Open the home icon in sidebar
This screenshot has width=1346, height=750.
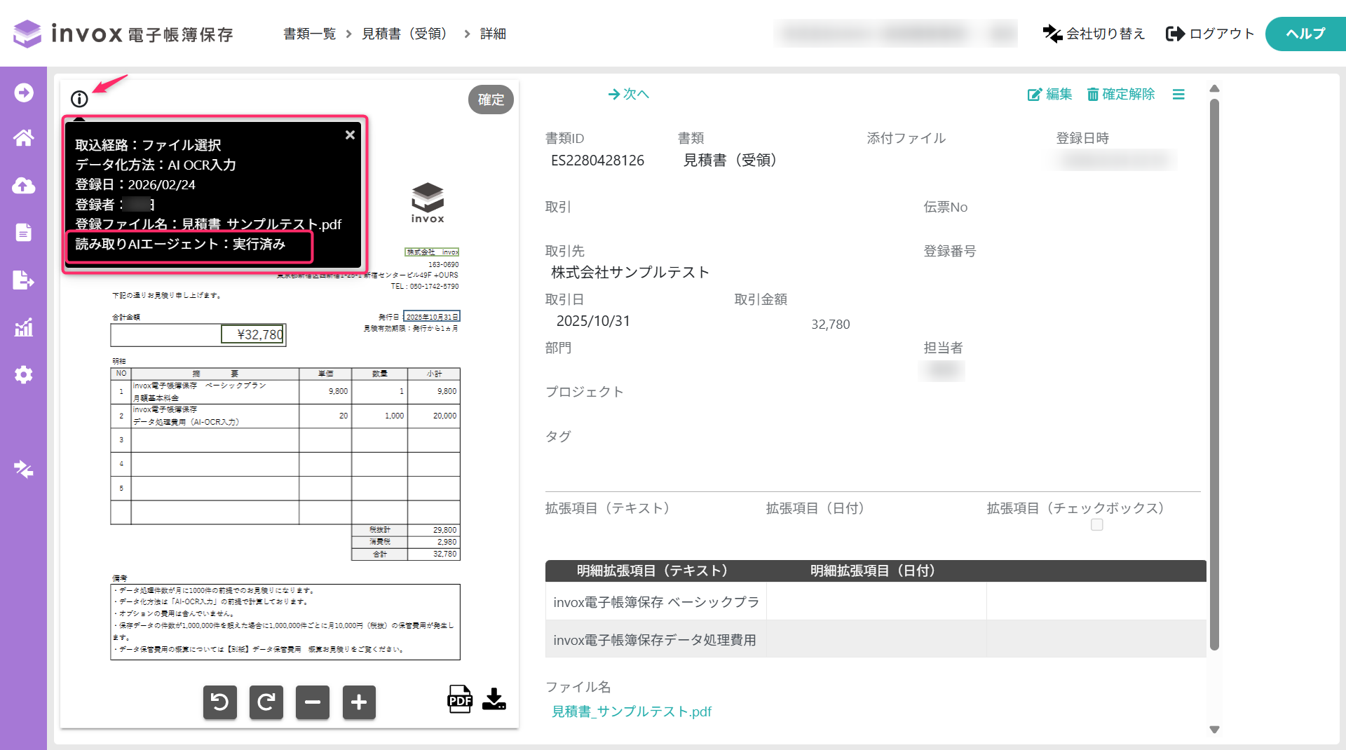(x=24, y=138)
